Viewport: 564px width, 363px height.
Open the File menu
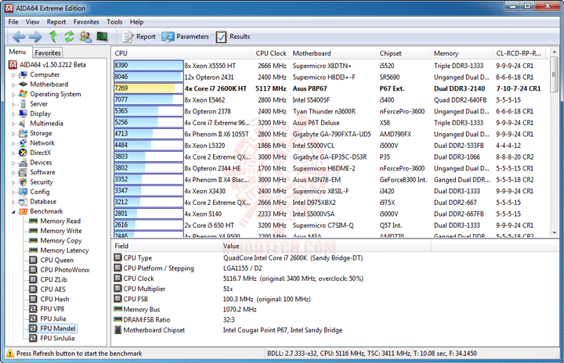[13, 22]
